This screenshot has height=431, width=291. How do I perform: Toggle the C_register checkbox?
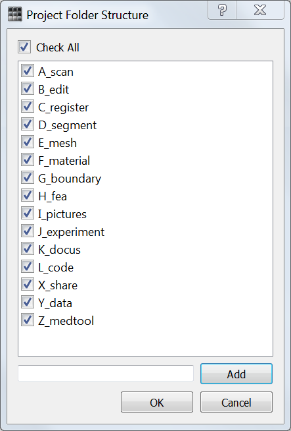pyautogui.click(x=28, y=107)
